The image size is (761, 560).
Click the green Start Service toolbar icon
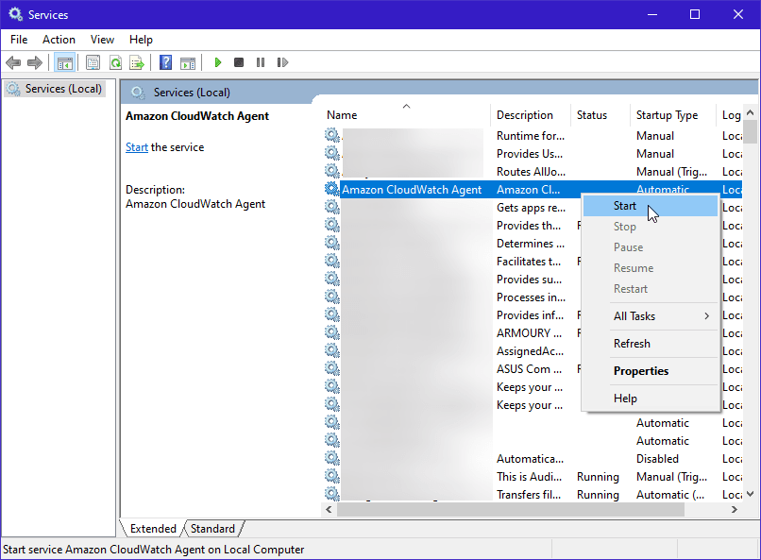point(218,62)
